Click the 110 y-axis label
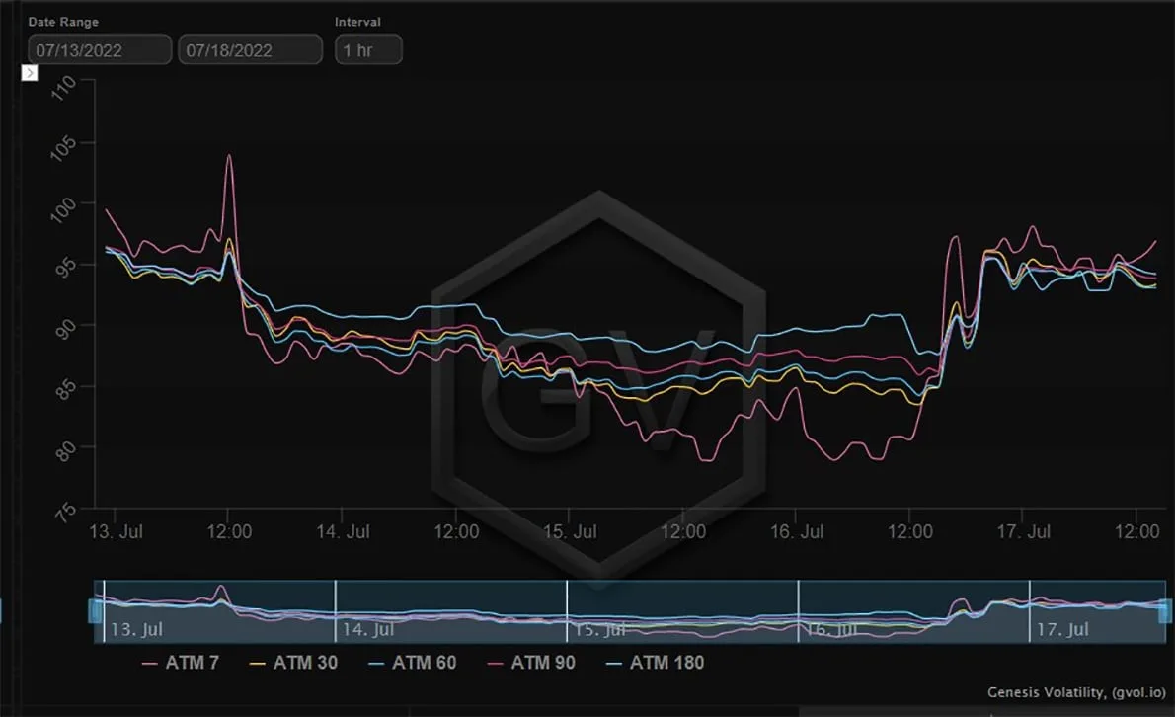This screenshot has width=1175, height=717. 64,87
